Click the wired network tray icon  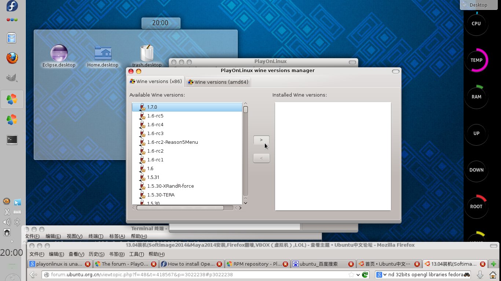(x=7, y=232)
